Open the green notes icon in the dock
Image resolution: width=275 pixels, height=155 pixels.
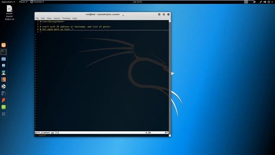pyautogui.click(x=3, y=107)
